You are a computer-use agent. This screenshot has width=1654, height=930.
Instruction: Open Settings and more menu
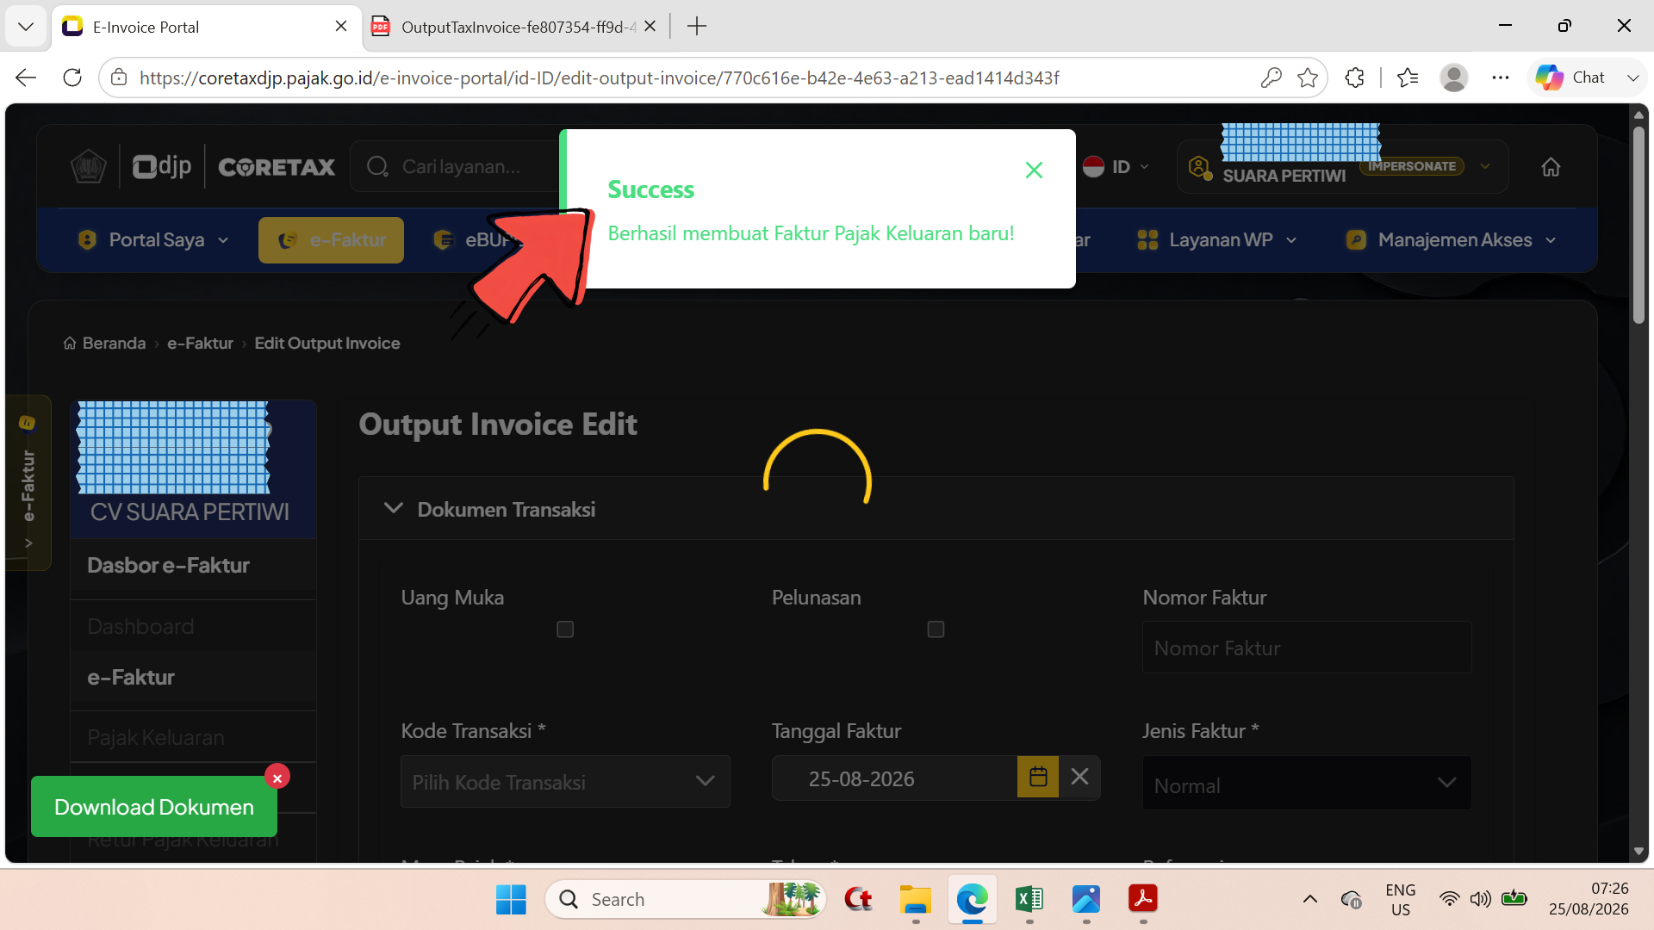click(x=1501, y=77)
